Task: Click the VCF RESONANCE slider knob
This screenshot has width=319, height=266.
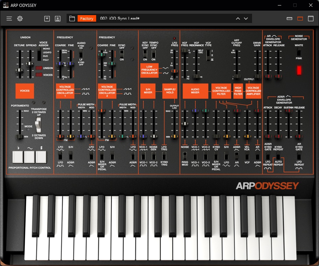Action: 196,77
